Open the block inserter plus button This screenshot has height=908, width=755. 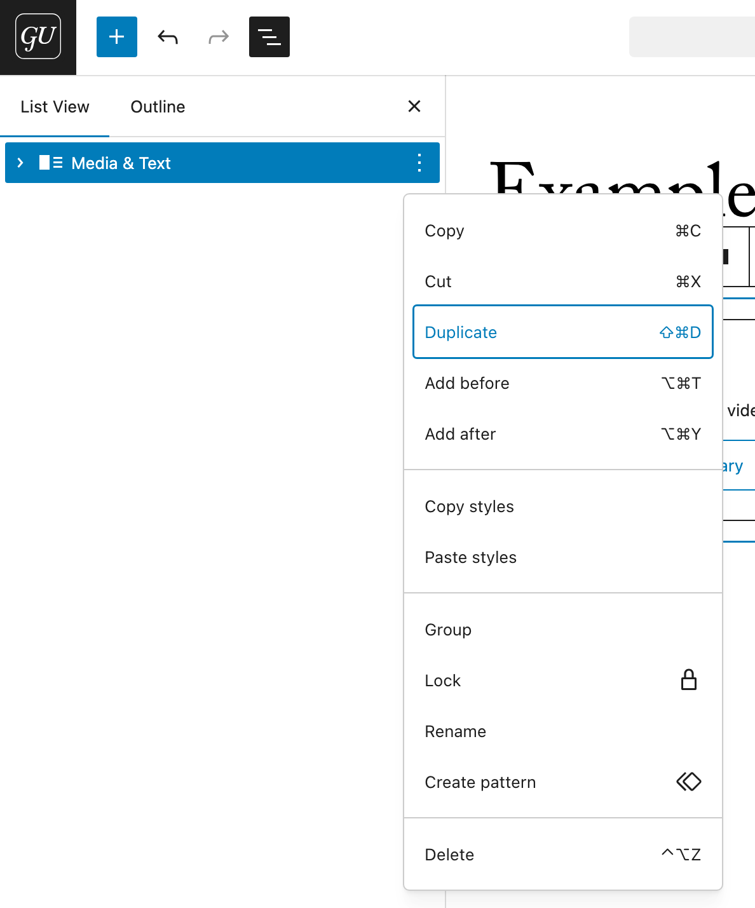117,37
